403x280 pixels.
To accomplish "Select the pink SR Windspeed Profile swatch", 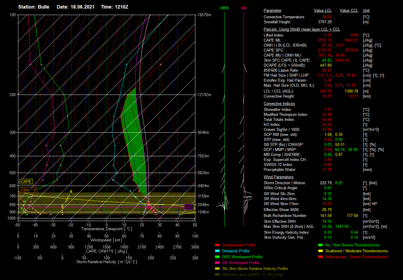I will (x=217, y=263).
